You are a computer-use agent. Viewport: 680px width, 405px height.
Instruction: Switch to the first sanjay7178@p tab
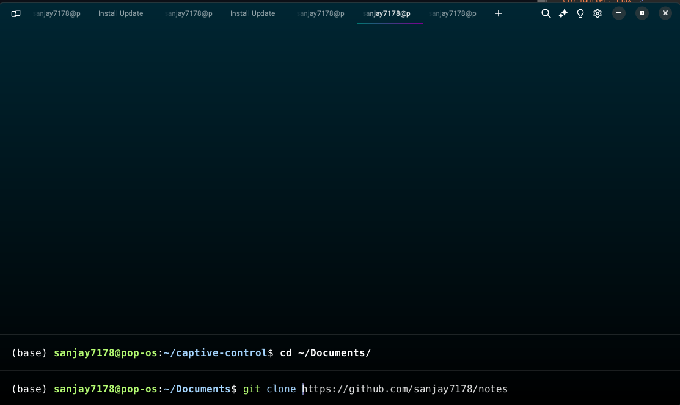57,13
